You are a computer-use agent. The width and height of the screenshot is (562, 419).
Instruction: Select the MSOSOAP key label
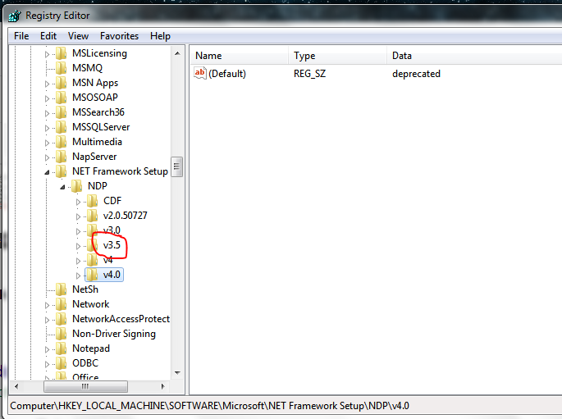[95, 98]
